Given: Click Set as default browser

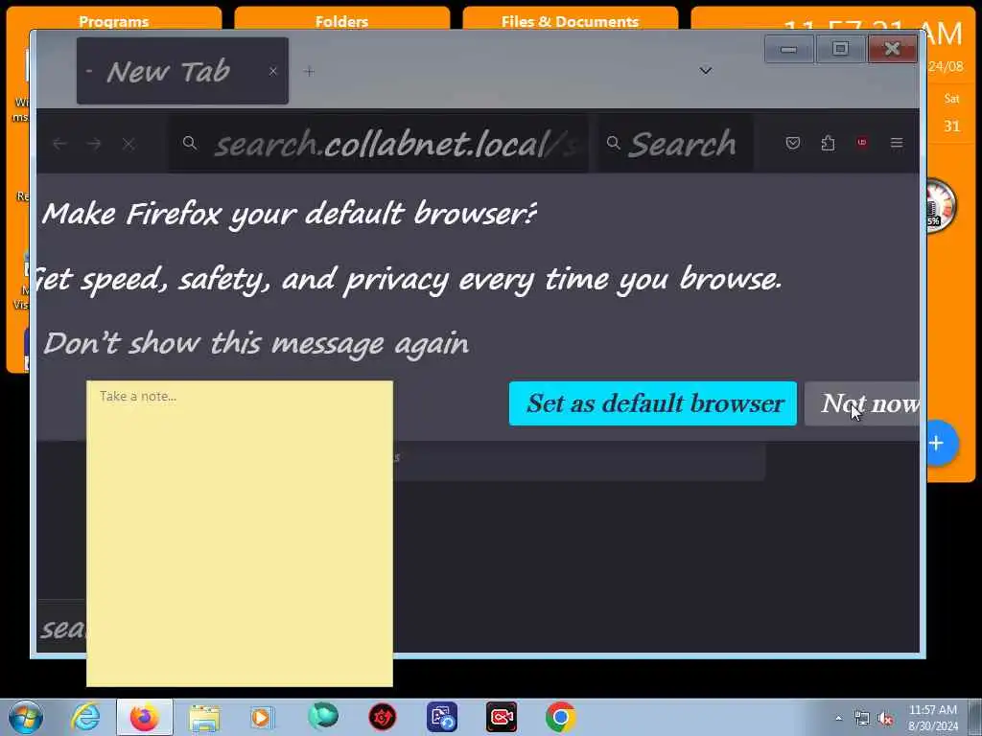Looking at the screenshot, I should coord(652,403).
